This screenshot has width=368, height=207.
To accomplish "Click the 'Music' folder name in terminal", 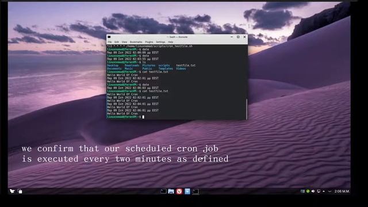I will tap(129, 68).
